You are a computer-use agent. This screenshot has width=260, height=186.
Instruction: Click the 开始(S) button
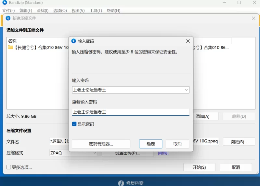(x=199, y=167)
